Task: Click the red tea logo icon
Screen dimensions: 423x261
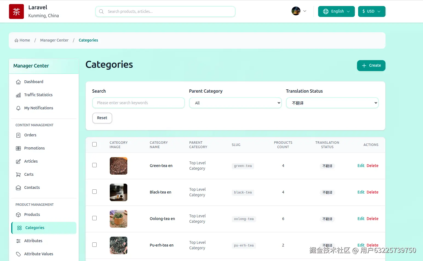Action: click(16, 11)
